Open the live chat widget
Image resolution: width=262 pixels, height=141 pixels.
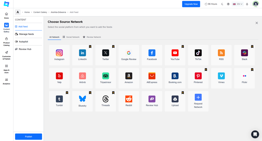click(x=255, y=134)
